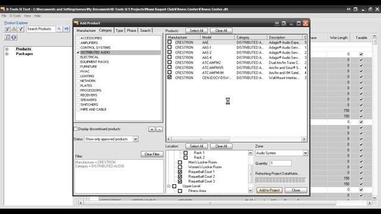Click Select All next to Location
The height and width of the screenshot is (214, 381).
(196, 146)
